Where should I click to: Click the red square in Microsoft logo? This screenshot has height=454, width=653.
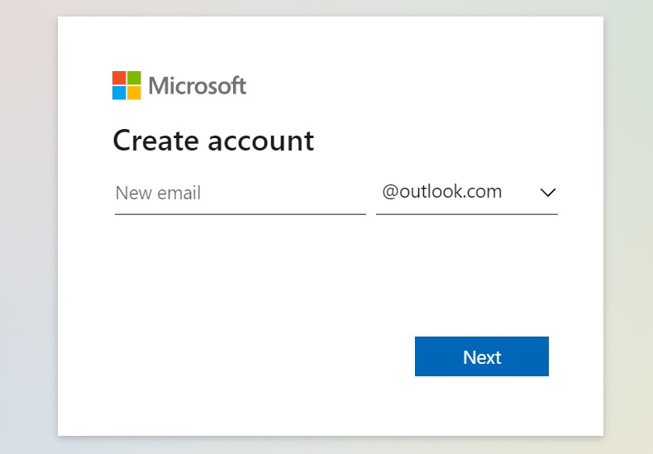point(119,78)
